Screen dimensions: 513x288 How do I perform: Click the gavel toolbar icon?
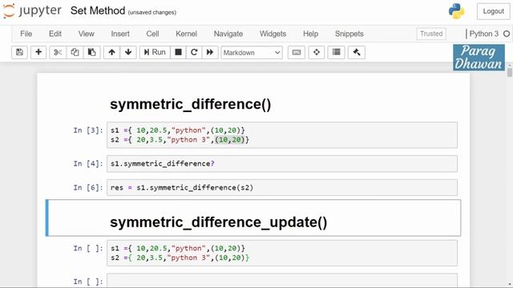click(x=357, y=52)
